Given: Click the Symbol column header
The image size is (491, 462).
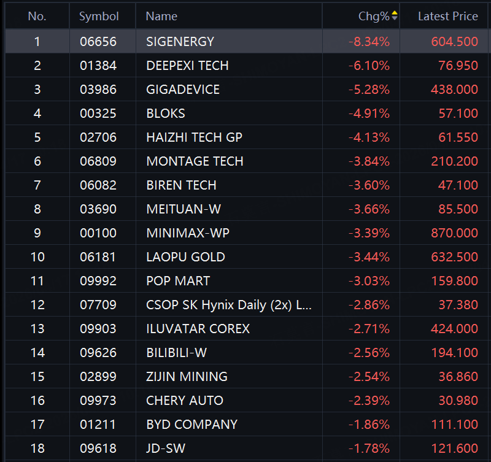Looking at the screenshot, I should (x=99, y=17).
